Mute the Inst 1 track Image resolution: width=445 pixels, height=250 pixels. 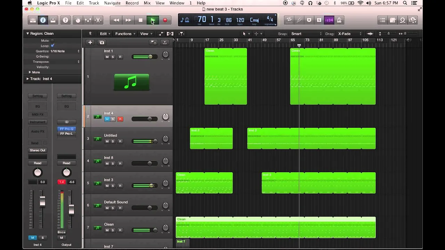107,57
